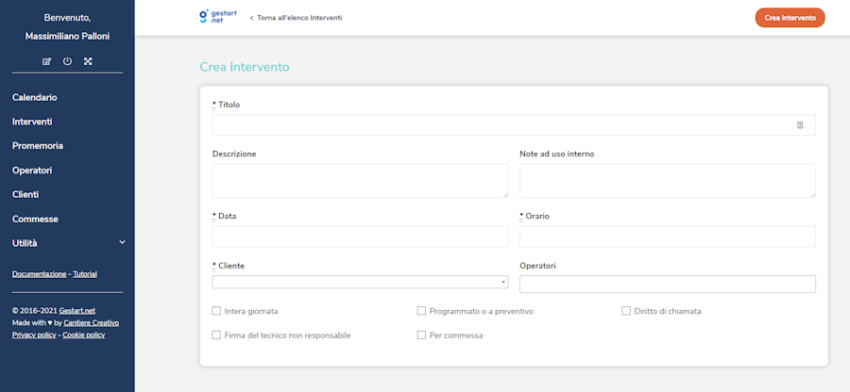Enable Programmato o a preventivo checkbox

click(x=421, y=310)
